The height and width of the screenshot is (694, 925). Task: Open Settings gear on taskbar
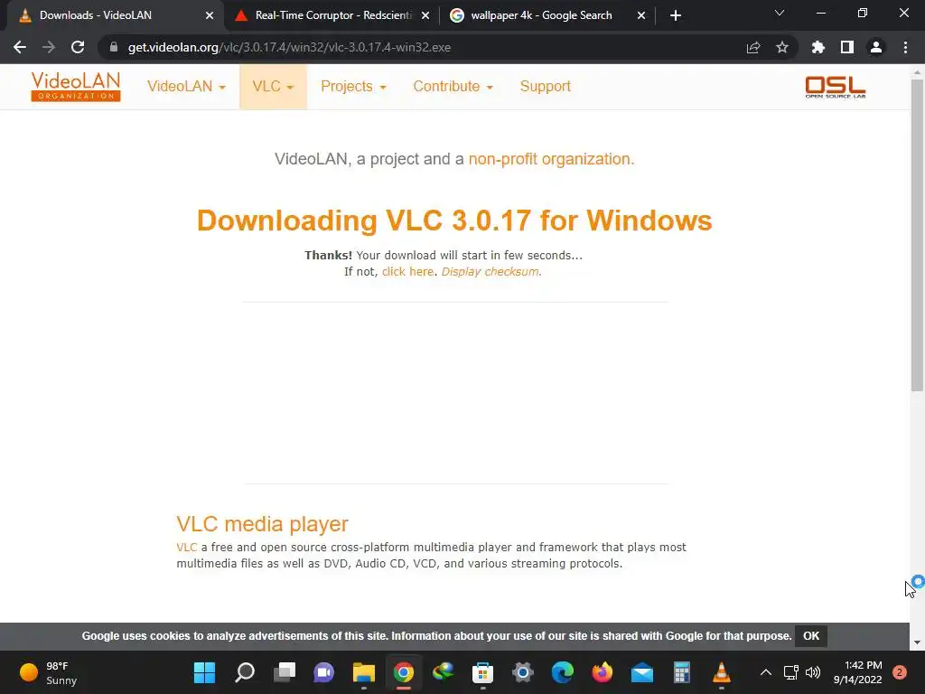point(523,672)
